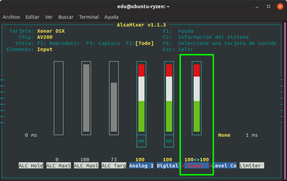287x181 pixels.
Task: Open the Ver menu
Action: [x=49, y=17]
